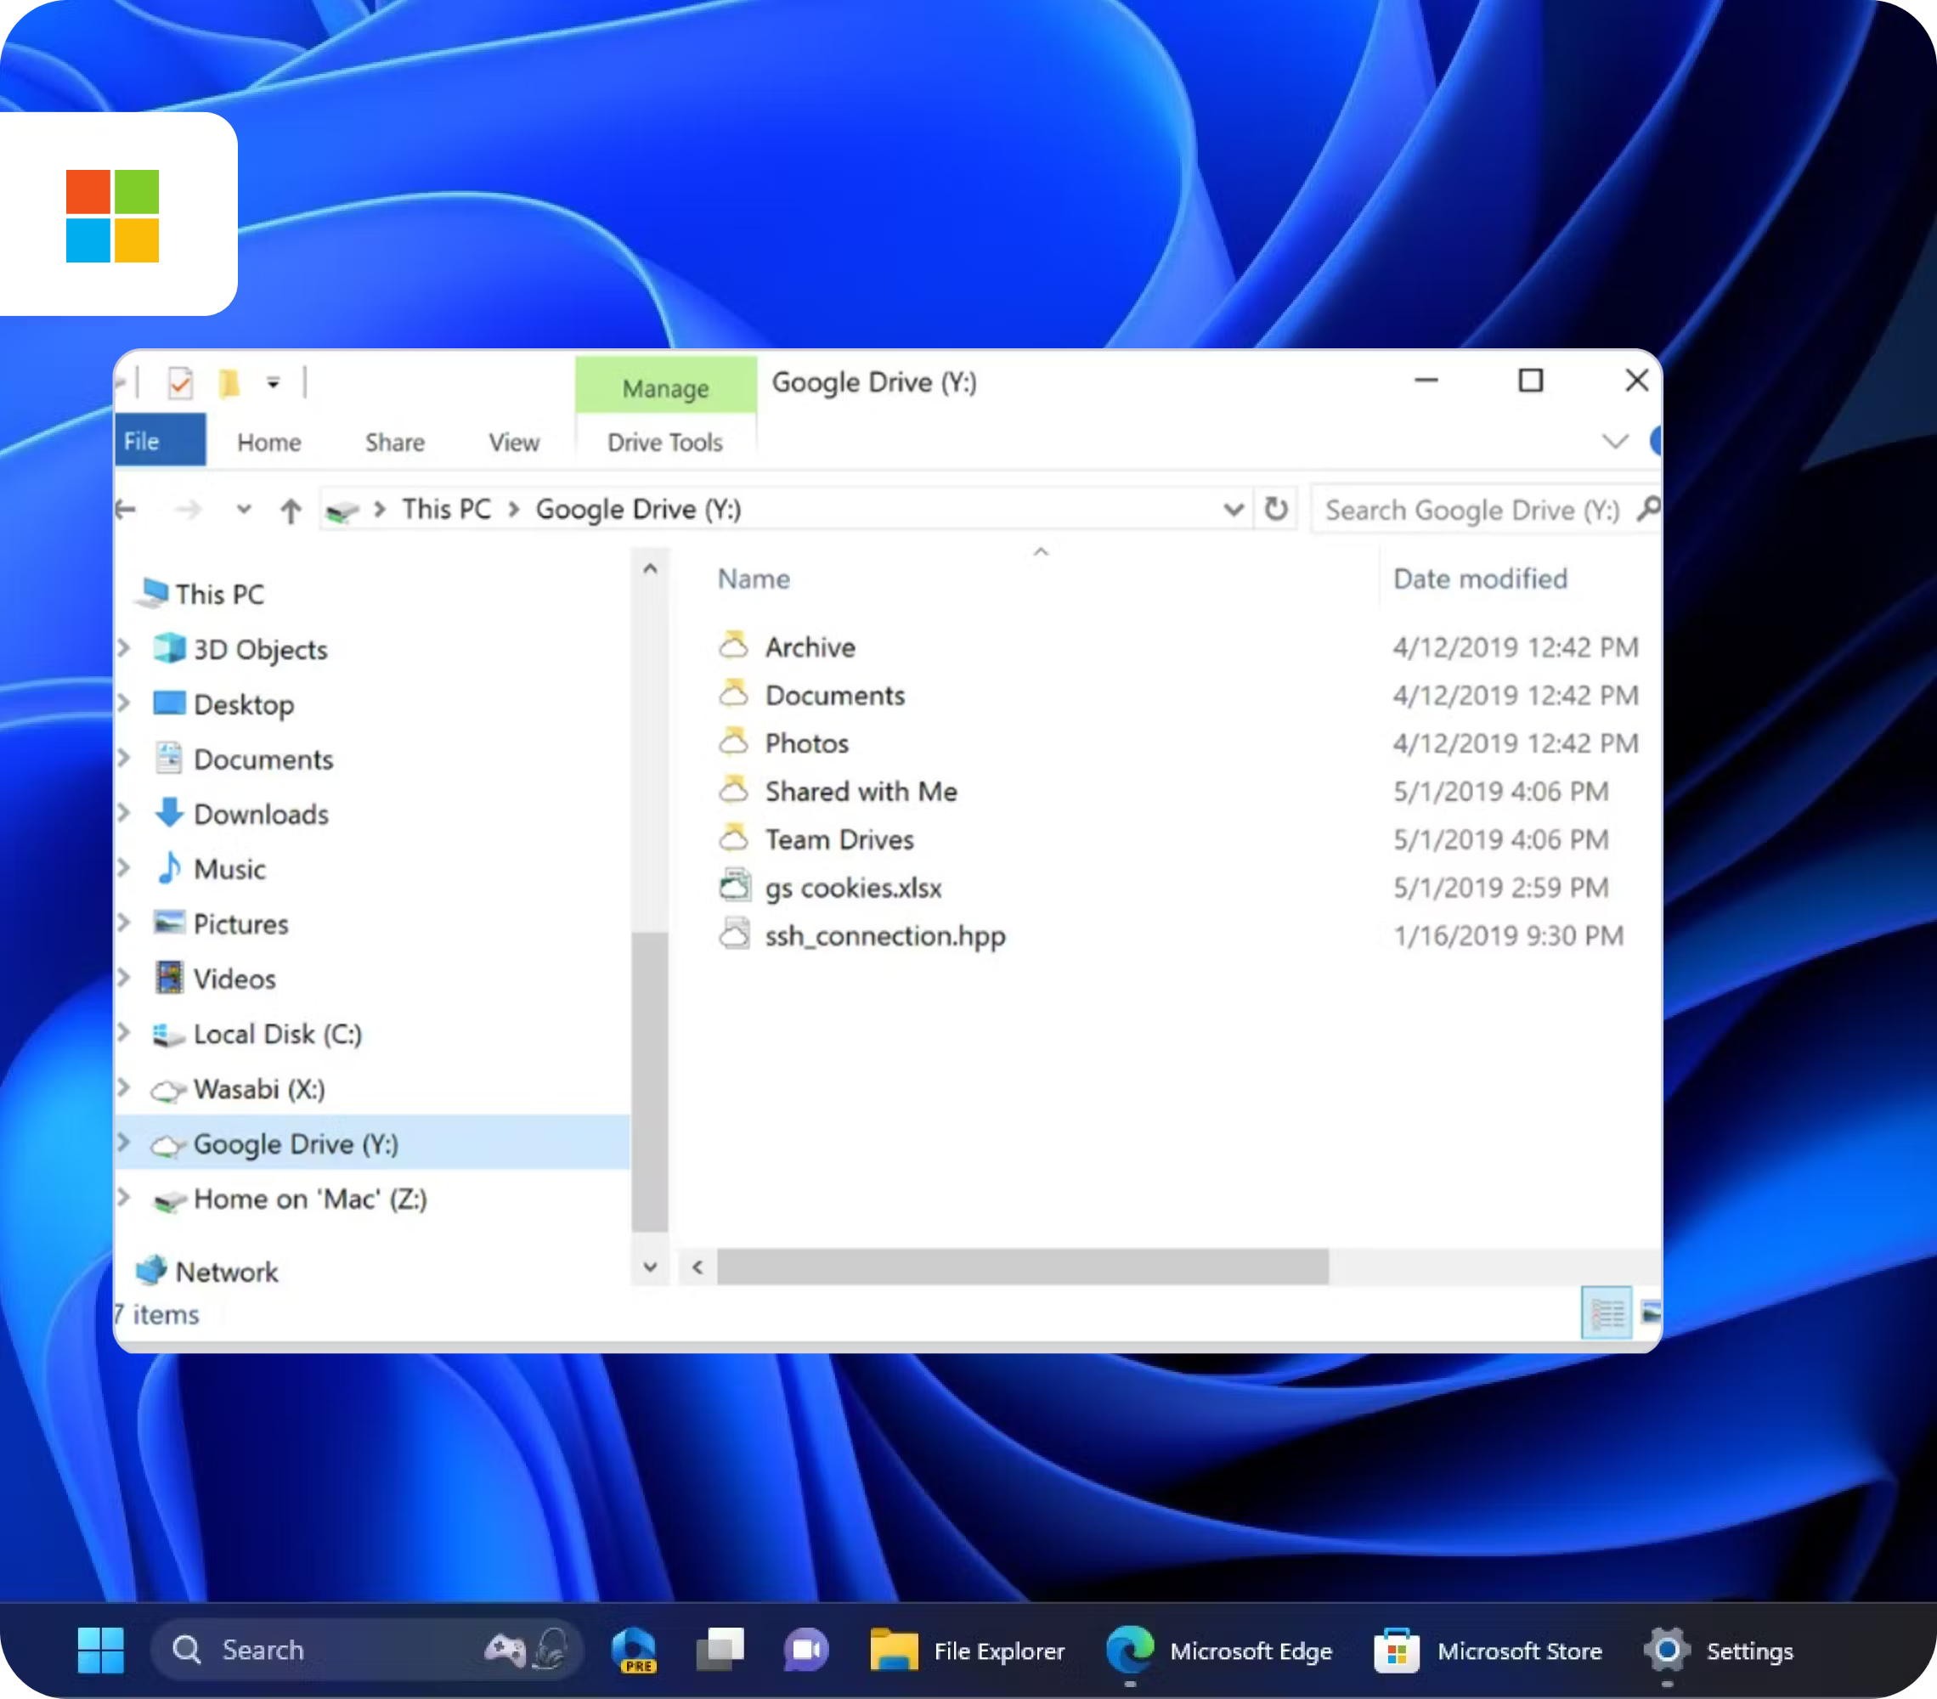Open the Archive folder
The width and height of the screenshot is (1937, 1699).
810,646
